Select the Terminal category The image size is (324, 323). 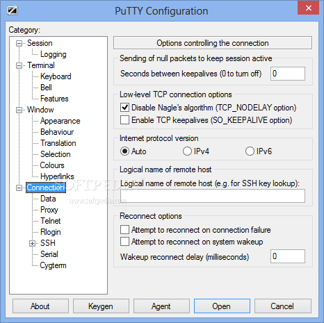pos(41,65)
